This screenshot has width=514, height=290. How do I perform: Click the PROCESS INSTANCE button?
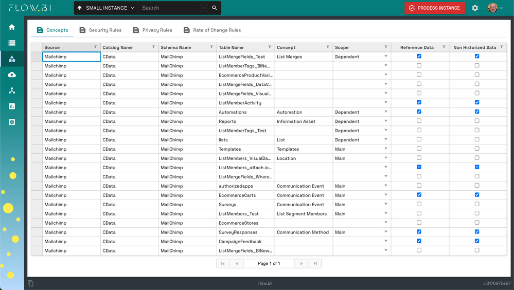435,8
